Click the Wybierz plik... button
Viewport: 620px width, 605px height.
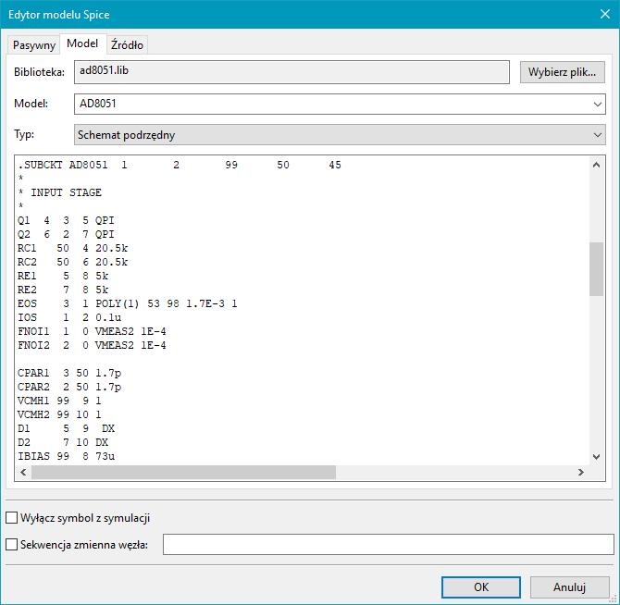point(563,72)
